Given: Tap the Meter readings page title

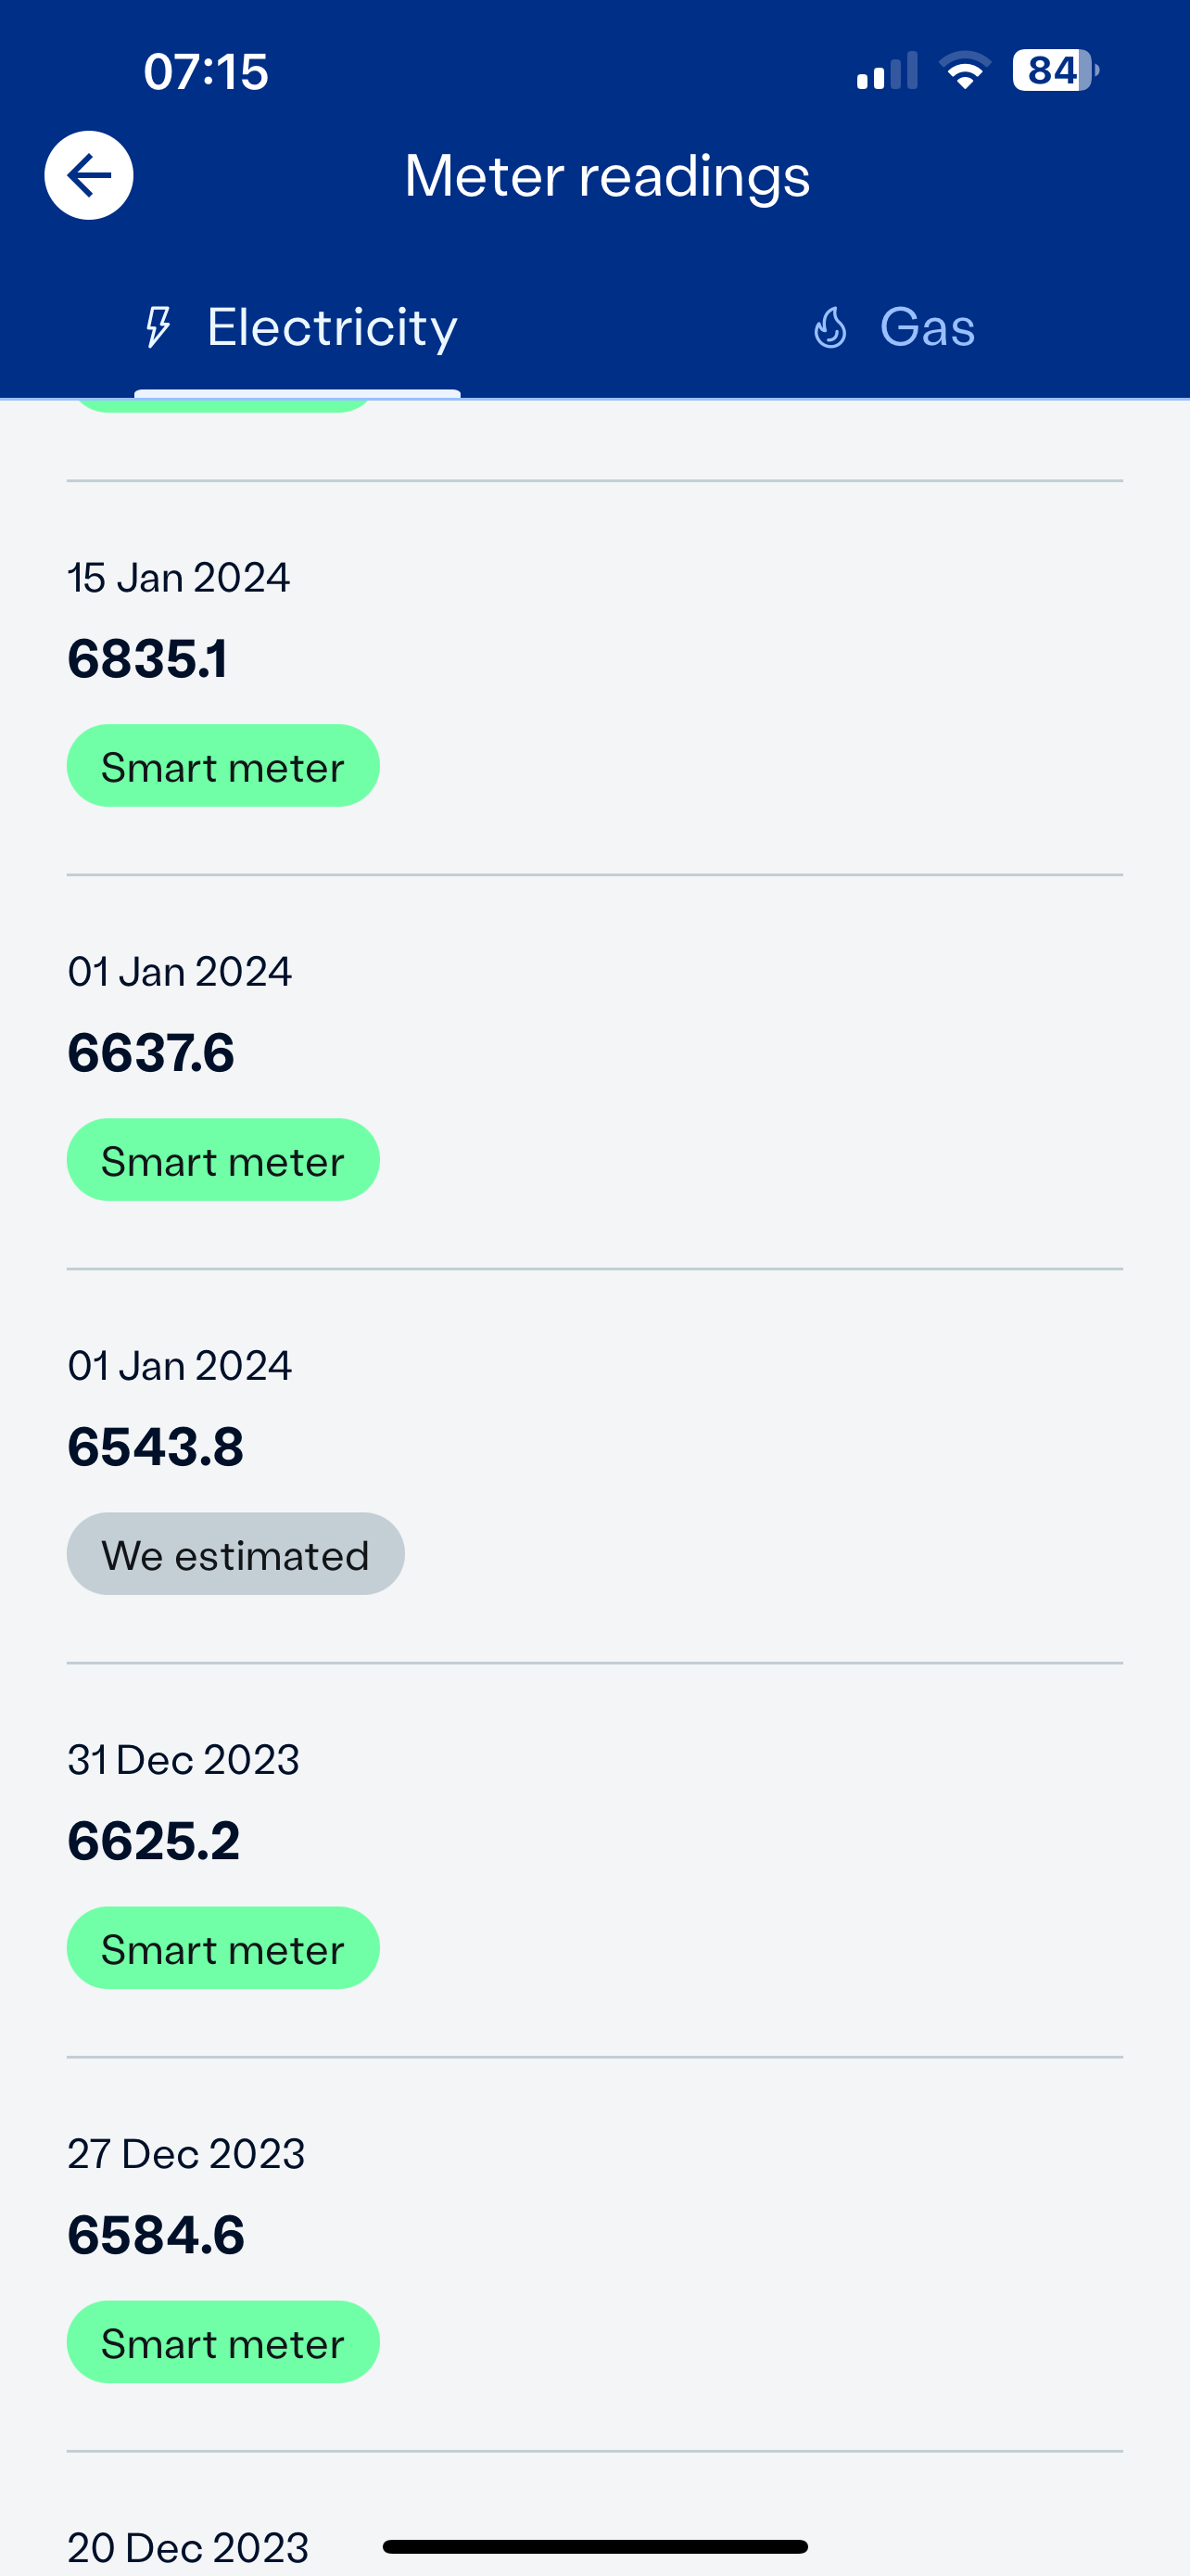Looking at the screenshot, I should [606, 176].
